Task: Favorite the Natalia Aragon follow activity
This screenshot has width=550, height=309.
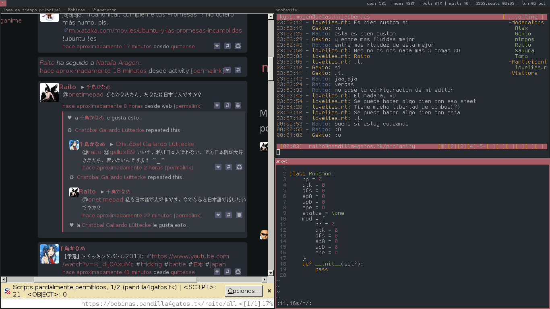Action: point(227,70)
